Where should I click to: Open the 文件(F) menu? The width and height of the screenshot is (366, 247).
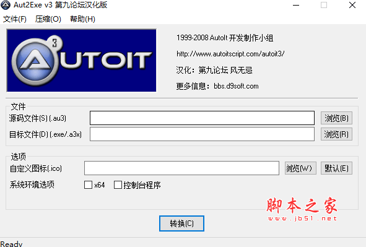coord(15,19)
